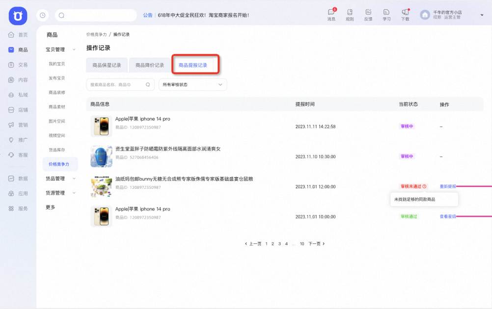
Task: Click the 资生堂蓝胖子防晒霜 product title
Action: [x=168, y=149]
